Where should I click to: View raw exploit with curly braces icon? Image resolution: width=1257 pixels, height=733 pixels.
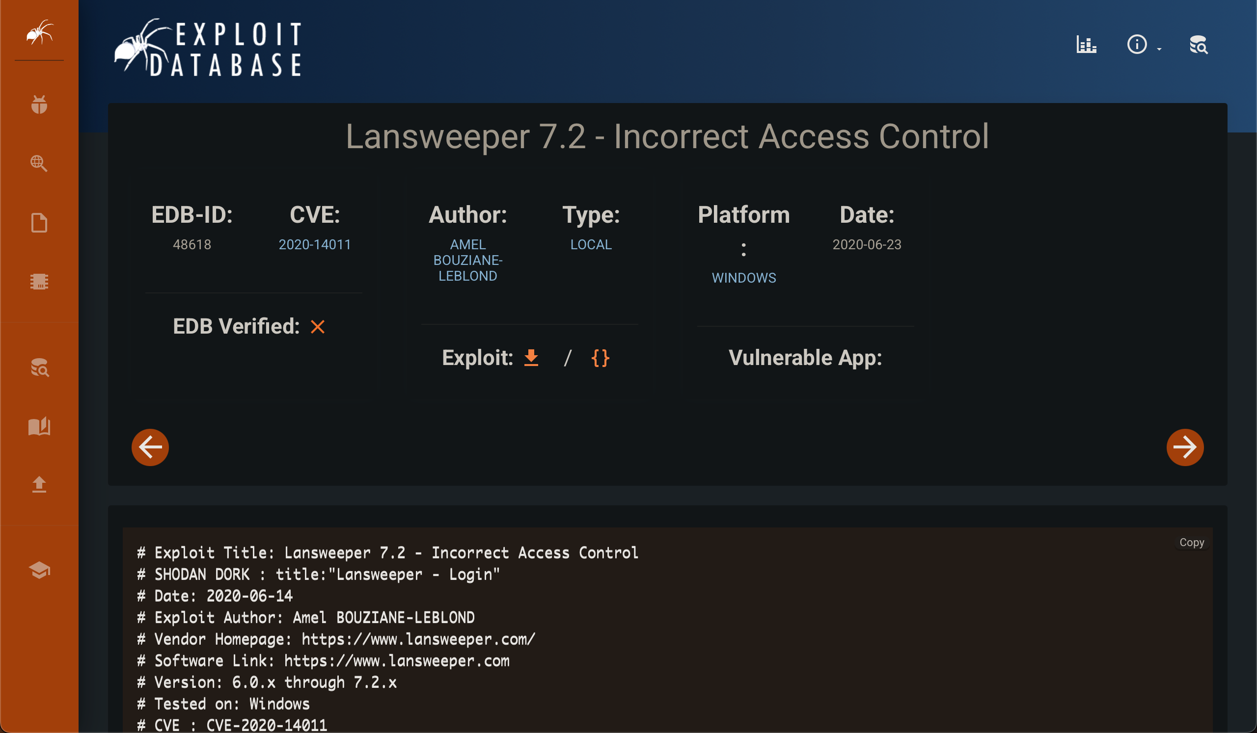coord(600,358)
